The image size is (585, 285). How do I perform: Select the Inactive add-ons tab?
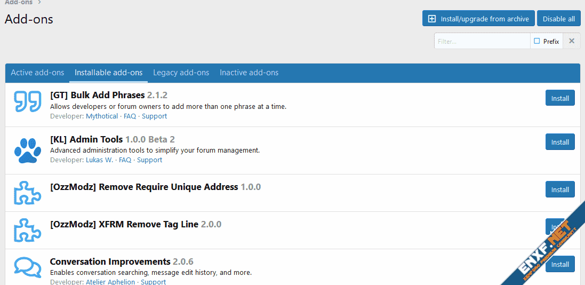point(249,73)
